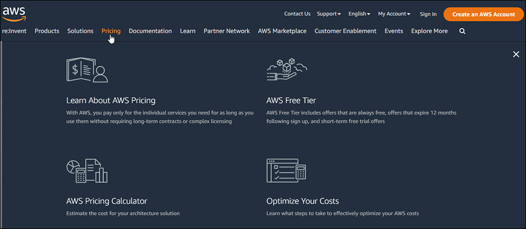Viewport: 526px width, 229px height.
Task: Click the AWS Free Tier hand-and-boxes icon
Action: (287, 69)
